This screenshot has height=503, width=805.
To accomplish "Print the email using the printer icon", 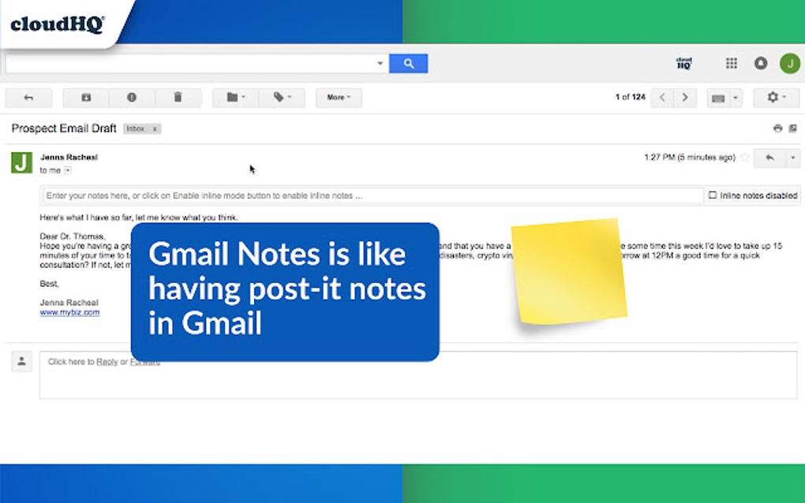I will point(777,127).
